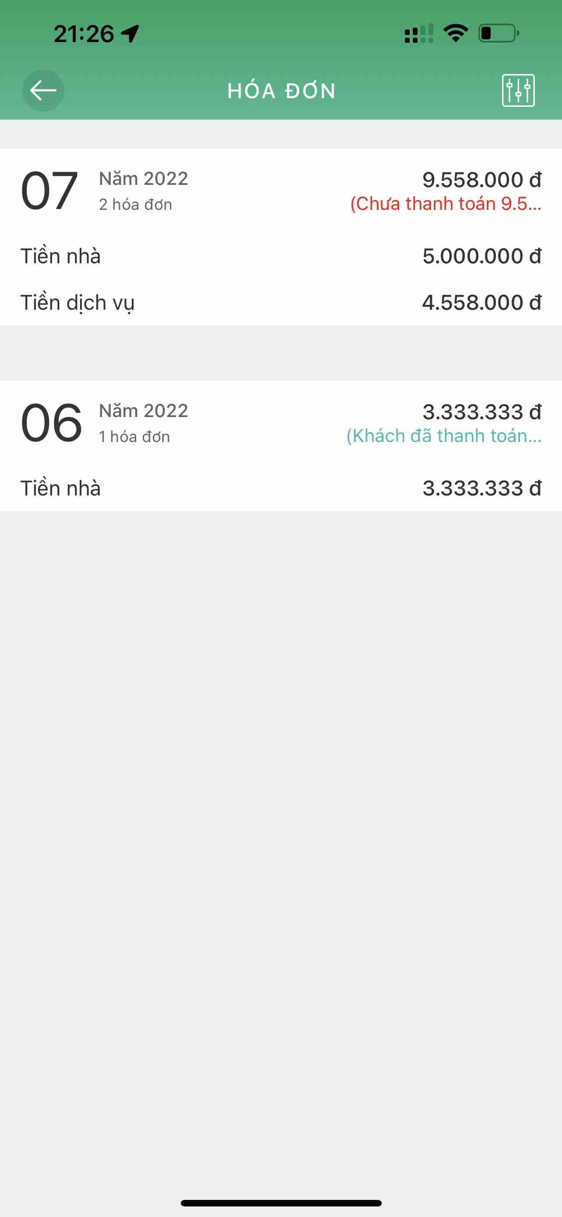Tap the June total 3.333.333 đ header amount

(x=481, y=412)
